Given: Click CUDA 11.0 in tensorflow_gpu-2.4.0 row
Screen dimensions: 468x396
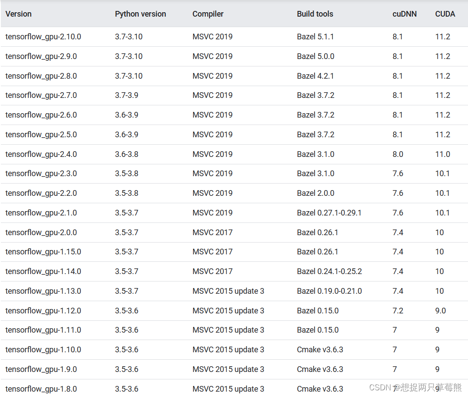Looking at the screenshot, I should point(443,154).
